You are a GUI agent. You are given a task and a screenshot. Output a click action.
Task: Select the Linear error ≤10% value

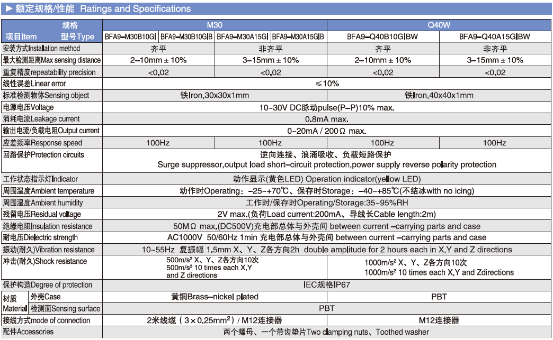point(327,84)
